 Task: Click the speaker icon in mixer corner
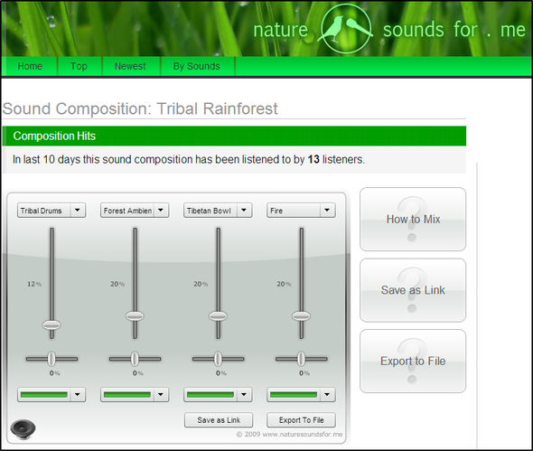pos(23,429)
